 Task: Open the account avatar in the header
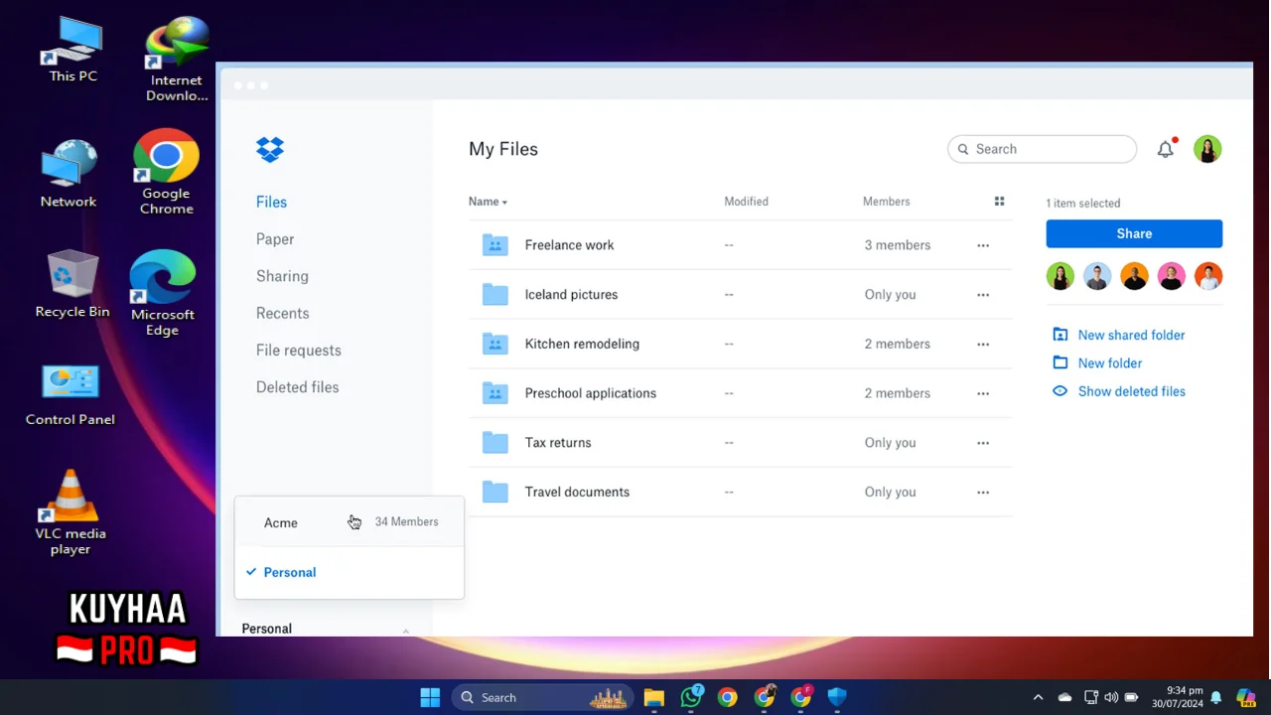tap(1207, 149)
